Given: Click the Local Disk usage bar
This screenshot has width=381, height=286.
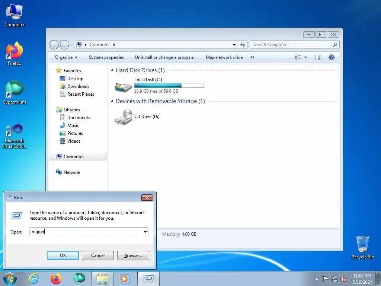Looking at the screenshot, I should [169, 86].
